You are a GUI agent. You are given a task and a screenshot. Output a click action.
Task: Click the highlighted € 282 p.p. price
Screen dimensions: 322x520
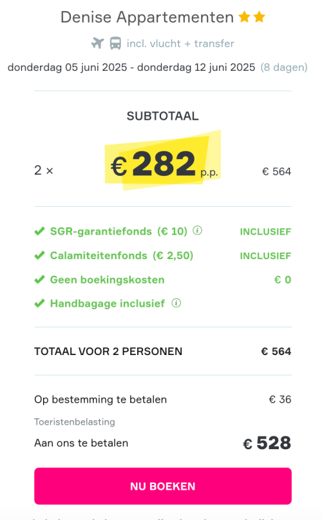click(x=163, y=162)
